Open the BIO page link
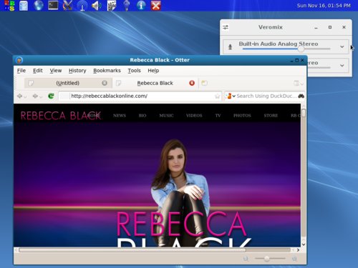This screenshot has height=268, width=358. click(x=142, y=116)
